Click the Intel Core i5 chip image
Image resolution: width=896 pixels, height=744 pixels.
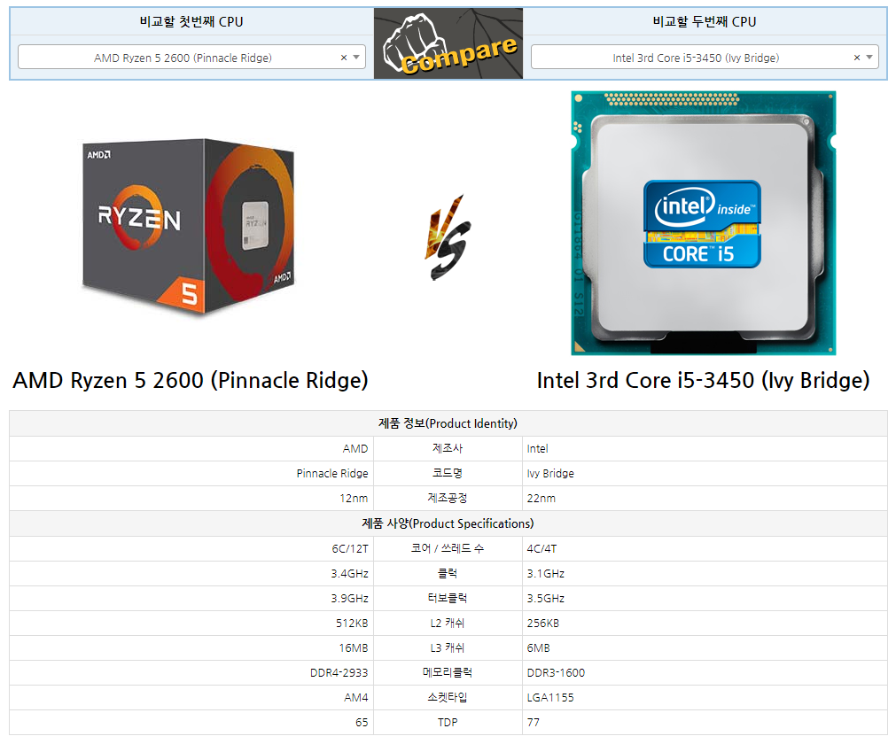tap(704, 223)
